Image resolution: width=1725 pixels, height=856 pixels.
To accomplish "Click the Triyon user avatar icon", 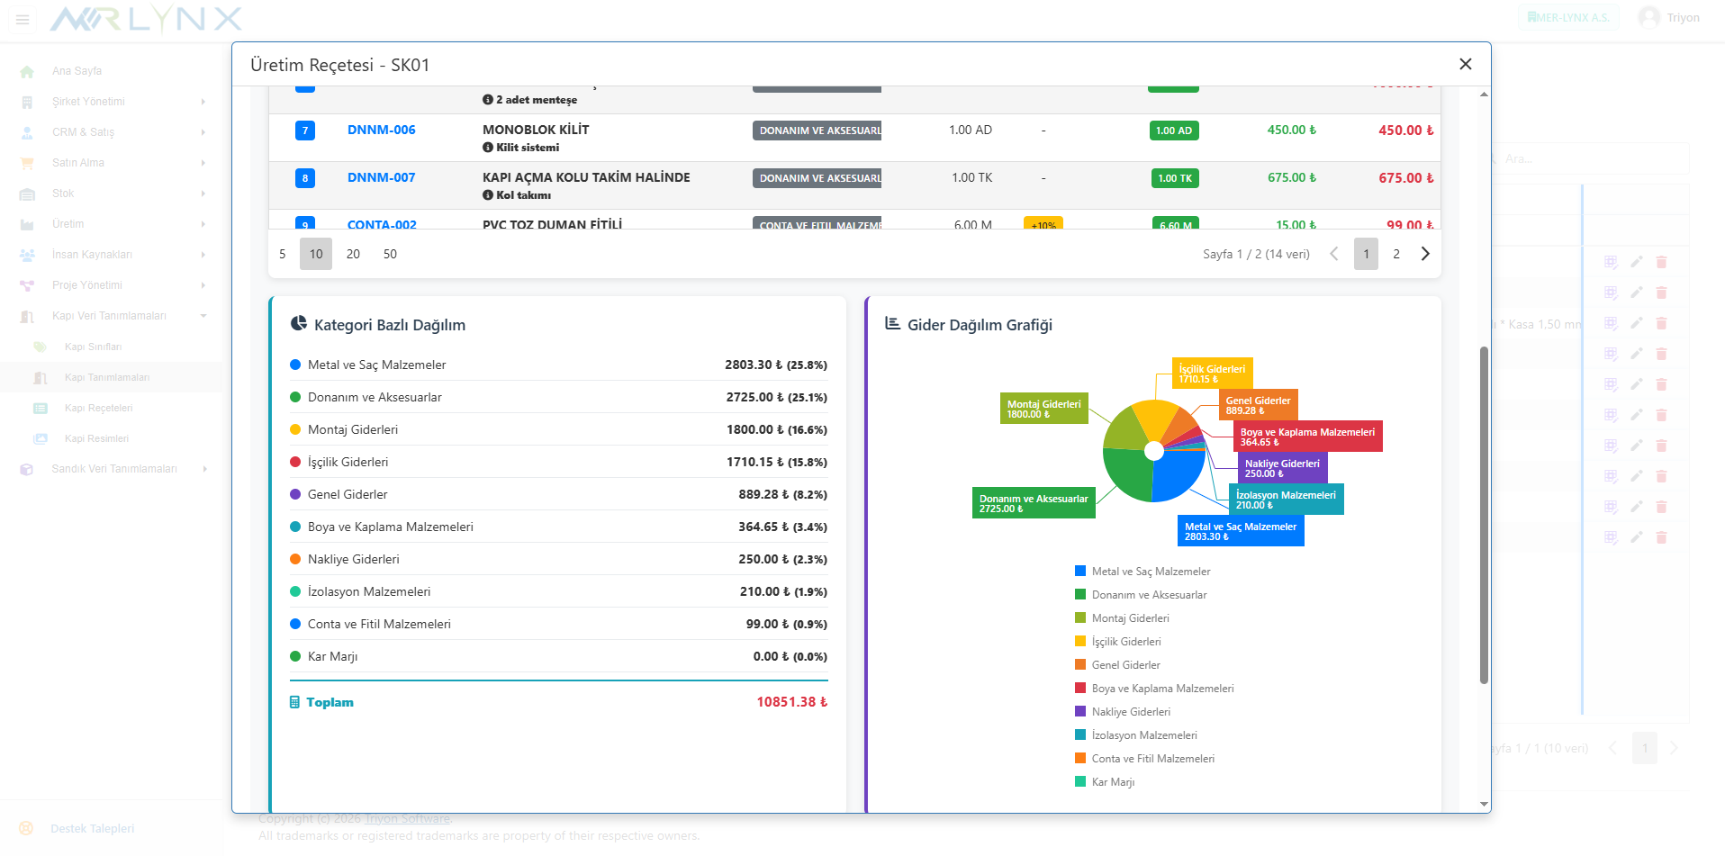I will (x=1648, y=17).
